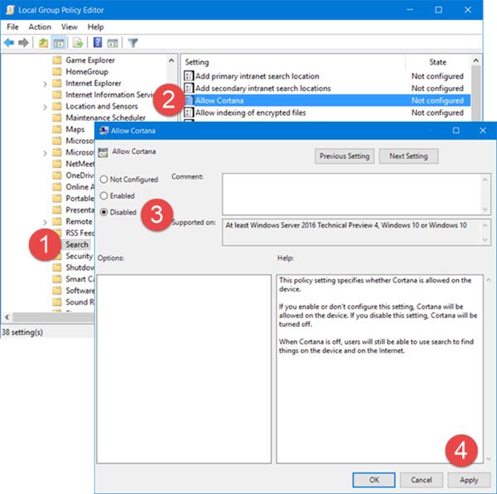Select the Not Configured radio button
497x494 pixels.
(104, 180)
